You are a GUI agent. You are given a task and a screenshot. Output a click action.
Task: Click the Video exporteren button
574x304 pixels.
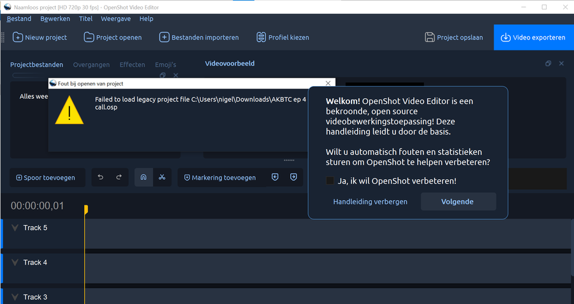[534, 38]
